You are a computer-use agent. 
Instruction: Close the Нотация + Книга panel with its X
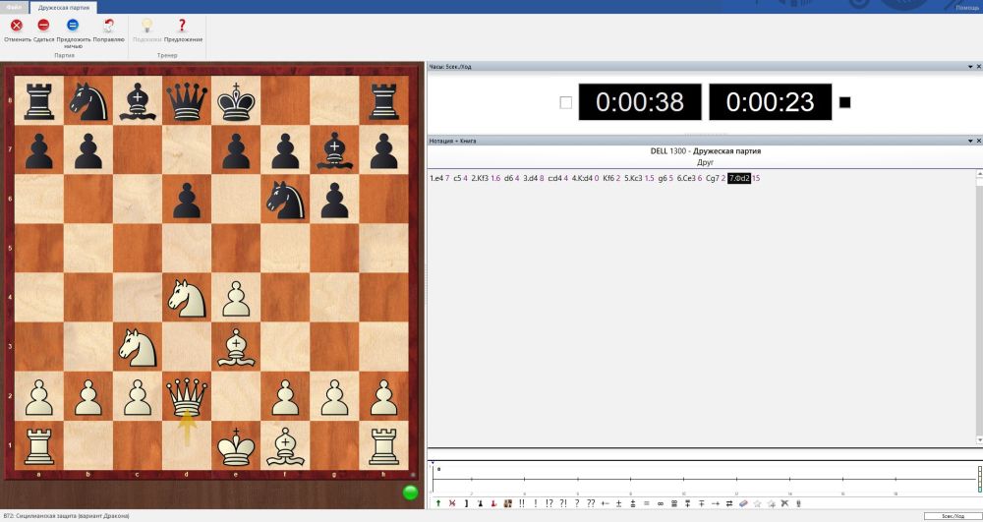click(978, 141)
